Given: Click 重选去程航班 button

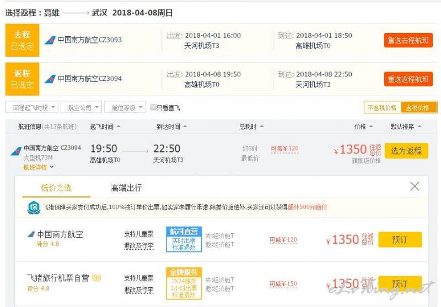Looking at the screenshot, I should 408,40.
